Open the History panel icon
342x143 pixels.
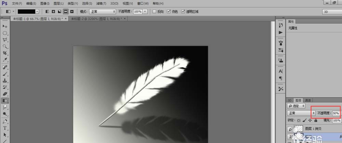tap(280, 25)
